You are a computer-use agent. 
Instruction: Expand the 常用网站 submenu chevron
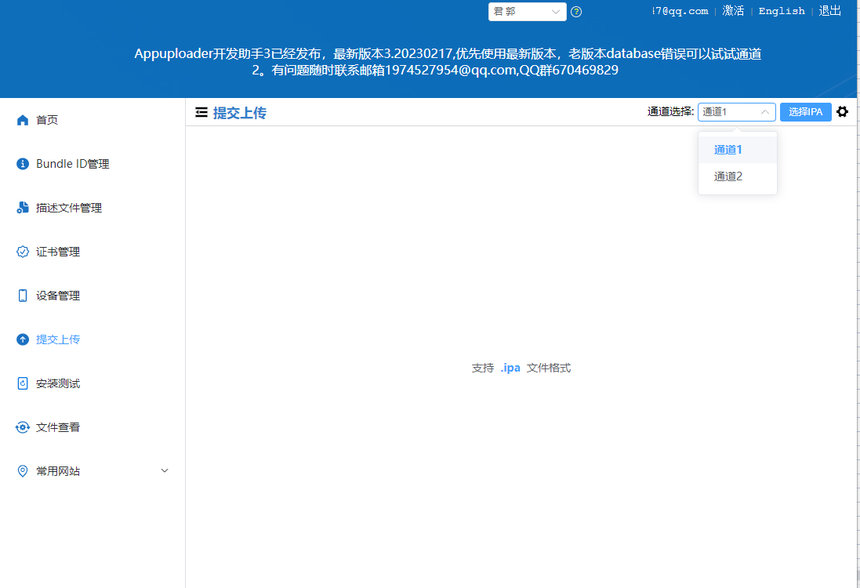coord(165,470)
